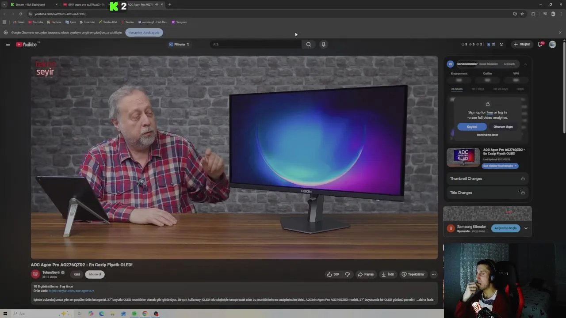Image resolution: width=566 pixels, height=318 pixels.
Task: Open the Haritalar bookmark
Action: click(x=54, y=22)
